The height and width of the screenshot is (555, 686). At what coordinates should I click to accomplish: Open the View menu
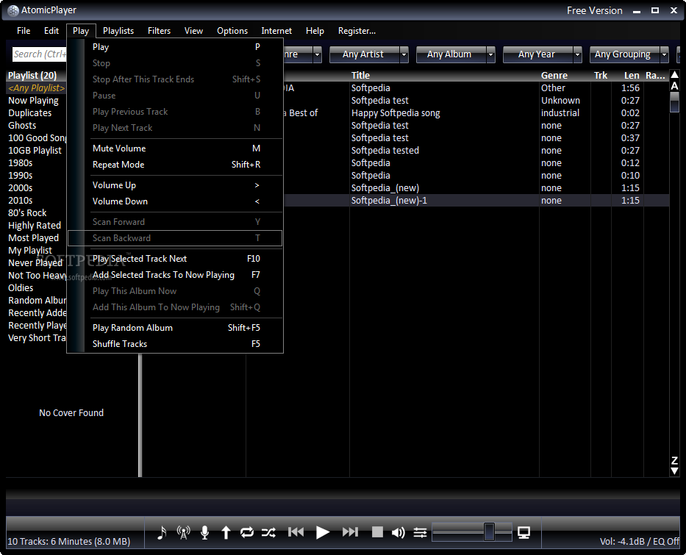[193, 31]
